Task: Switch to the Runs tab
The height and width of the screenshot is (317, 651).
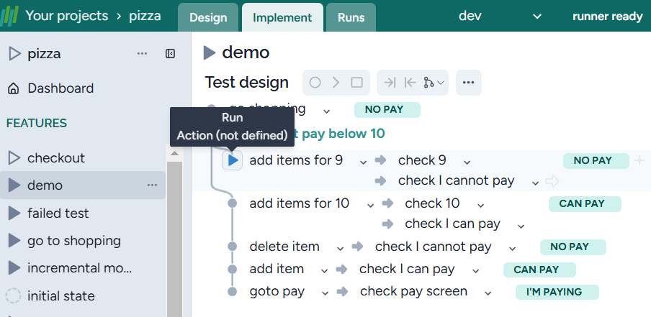Action: (351, 17)
